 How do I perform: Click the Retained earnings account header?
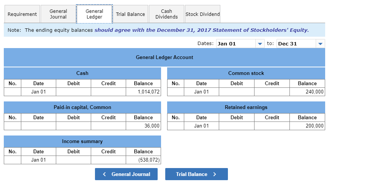pos(246,107)
